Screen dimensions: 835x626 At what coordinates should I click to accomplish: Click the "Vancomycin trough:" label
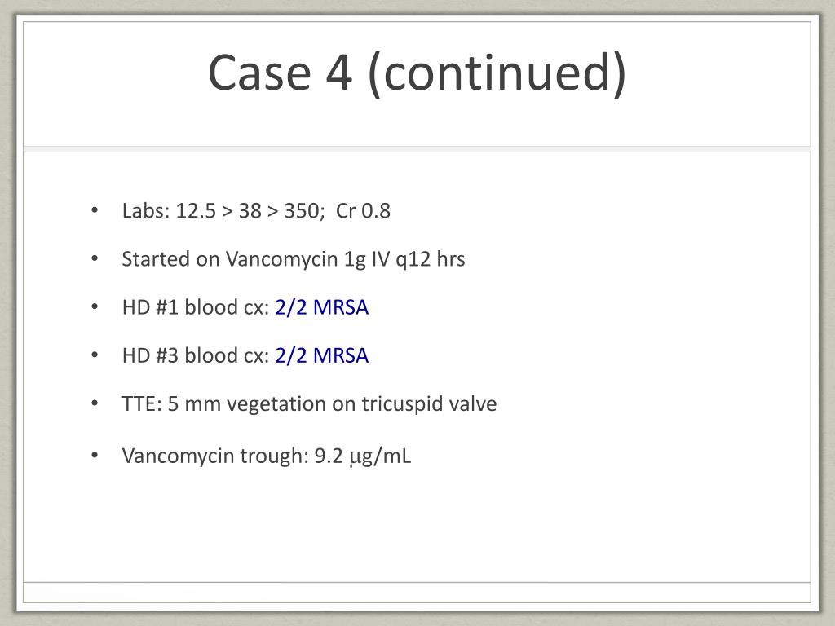[x=215, y=456]
